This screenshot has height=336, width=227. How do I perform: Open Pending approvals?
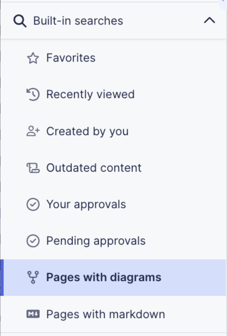click(x=96, y=241)
